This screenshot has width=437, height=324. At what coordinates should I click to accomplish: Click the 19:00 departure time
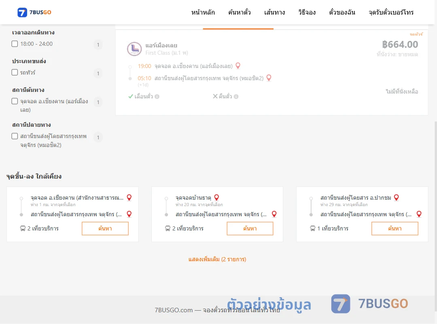click(144, 66)
